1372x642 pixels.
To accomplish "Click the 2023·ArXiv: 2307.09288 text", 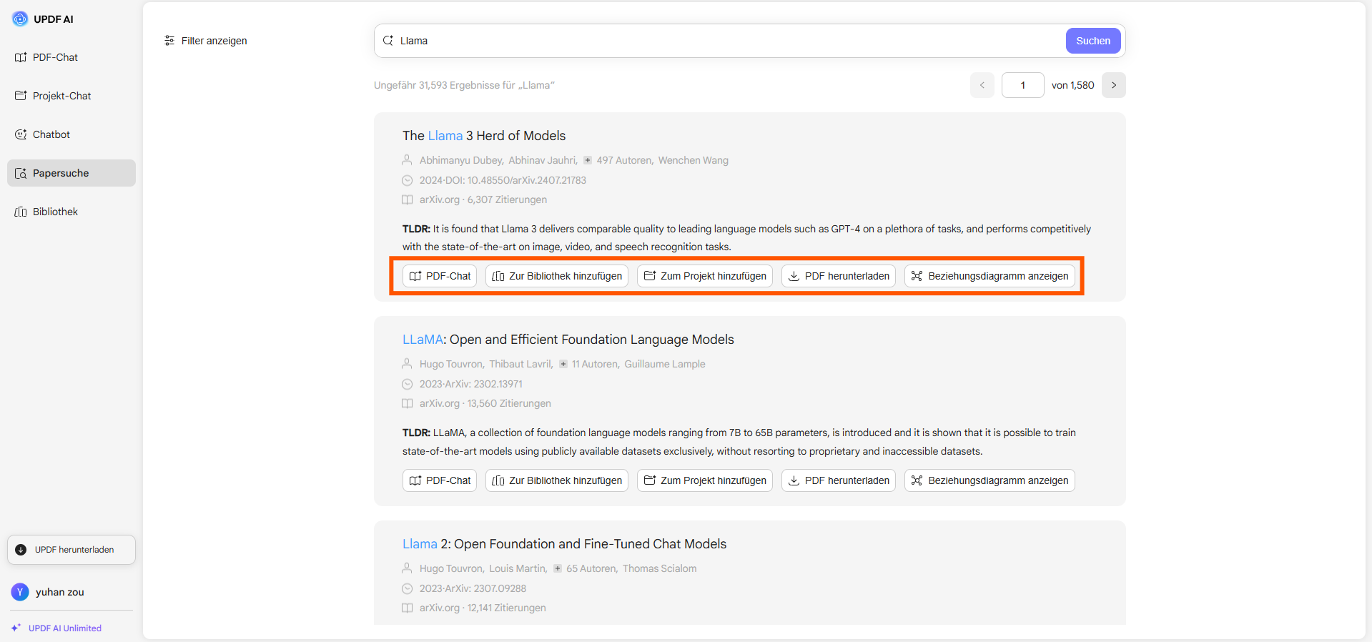I will (473, 588).
